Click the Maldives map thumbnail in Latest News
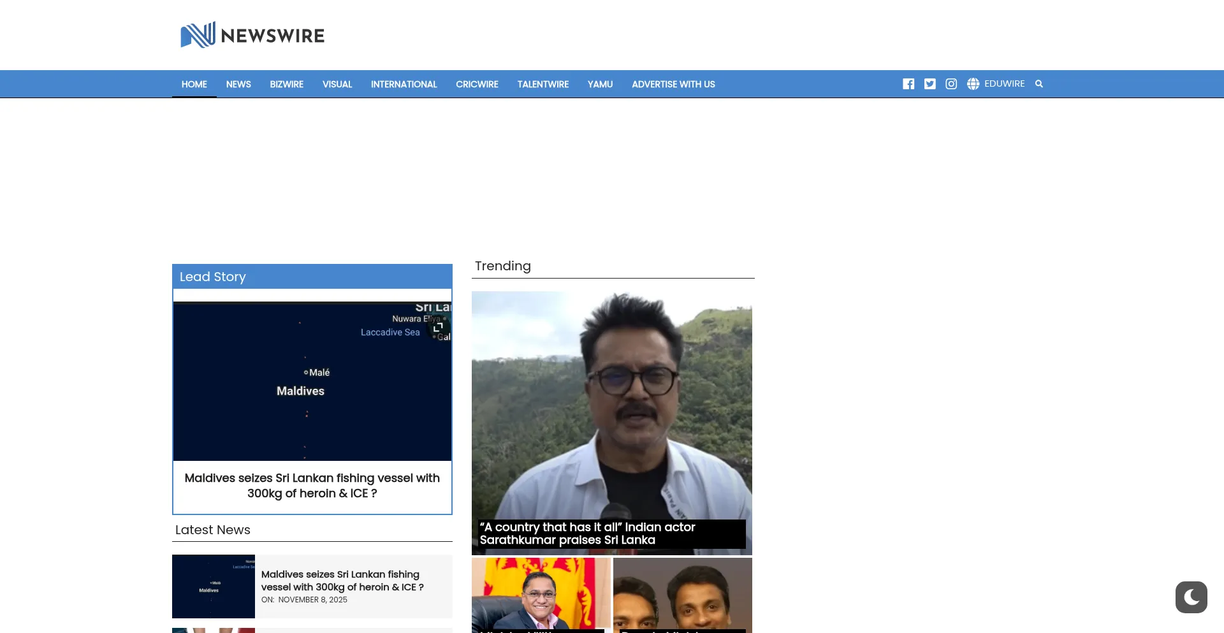The image size is (1224, 633). tap(214, 586)
